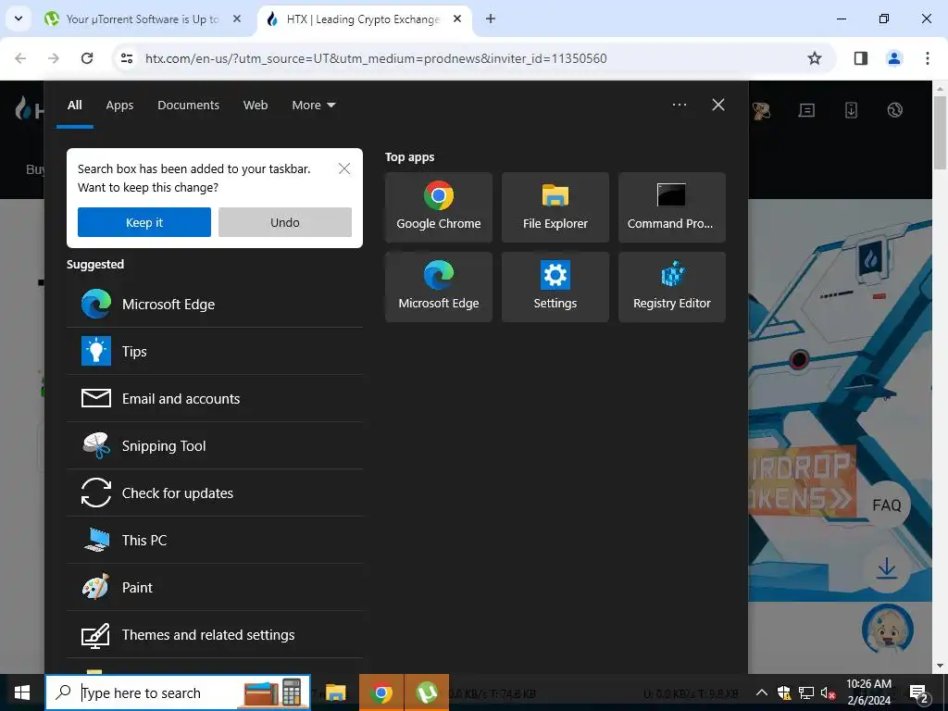948x711 pixels.
Task: Open Settings tile in Top apps
Action: 555,287
